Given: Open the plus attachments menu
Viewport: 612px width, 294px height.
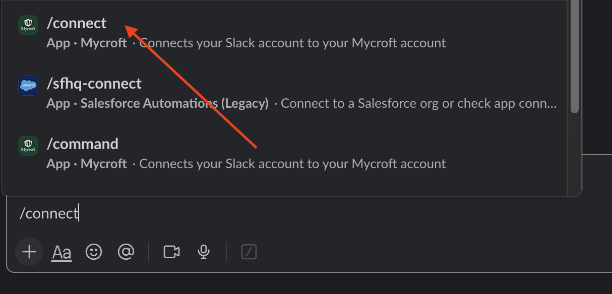Looking at the screenshot, I should (29, 252).
